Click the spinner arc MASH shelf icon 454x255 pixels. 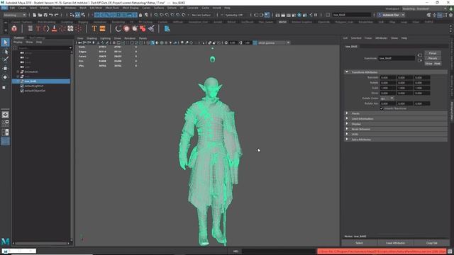[x=118, y=28]
